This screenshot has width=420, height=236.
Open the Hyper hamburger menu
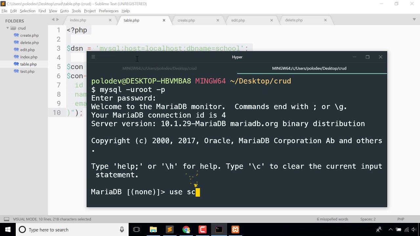(x=93, y=57)
